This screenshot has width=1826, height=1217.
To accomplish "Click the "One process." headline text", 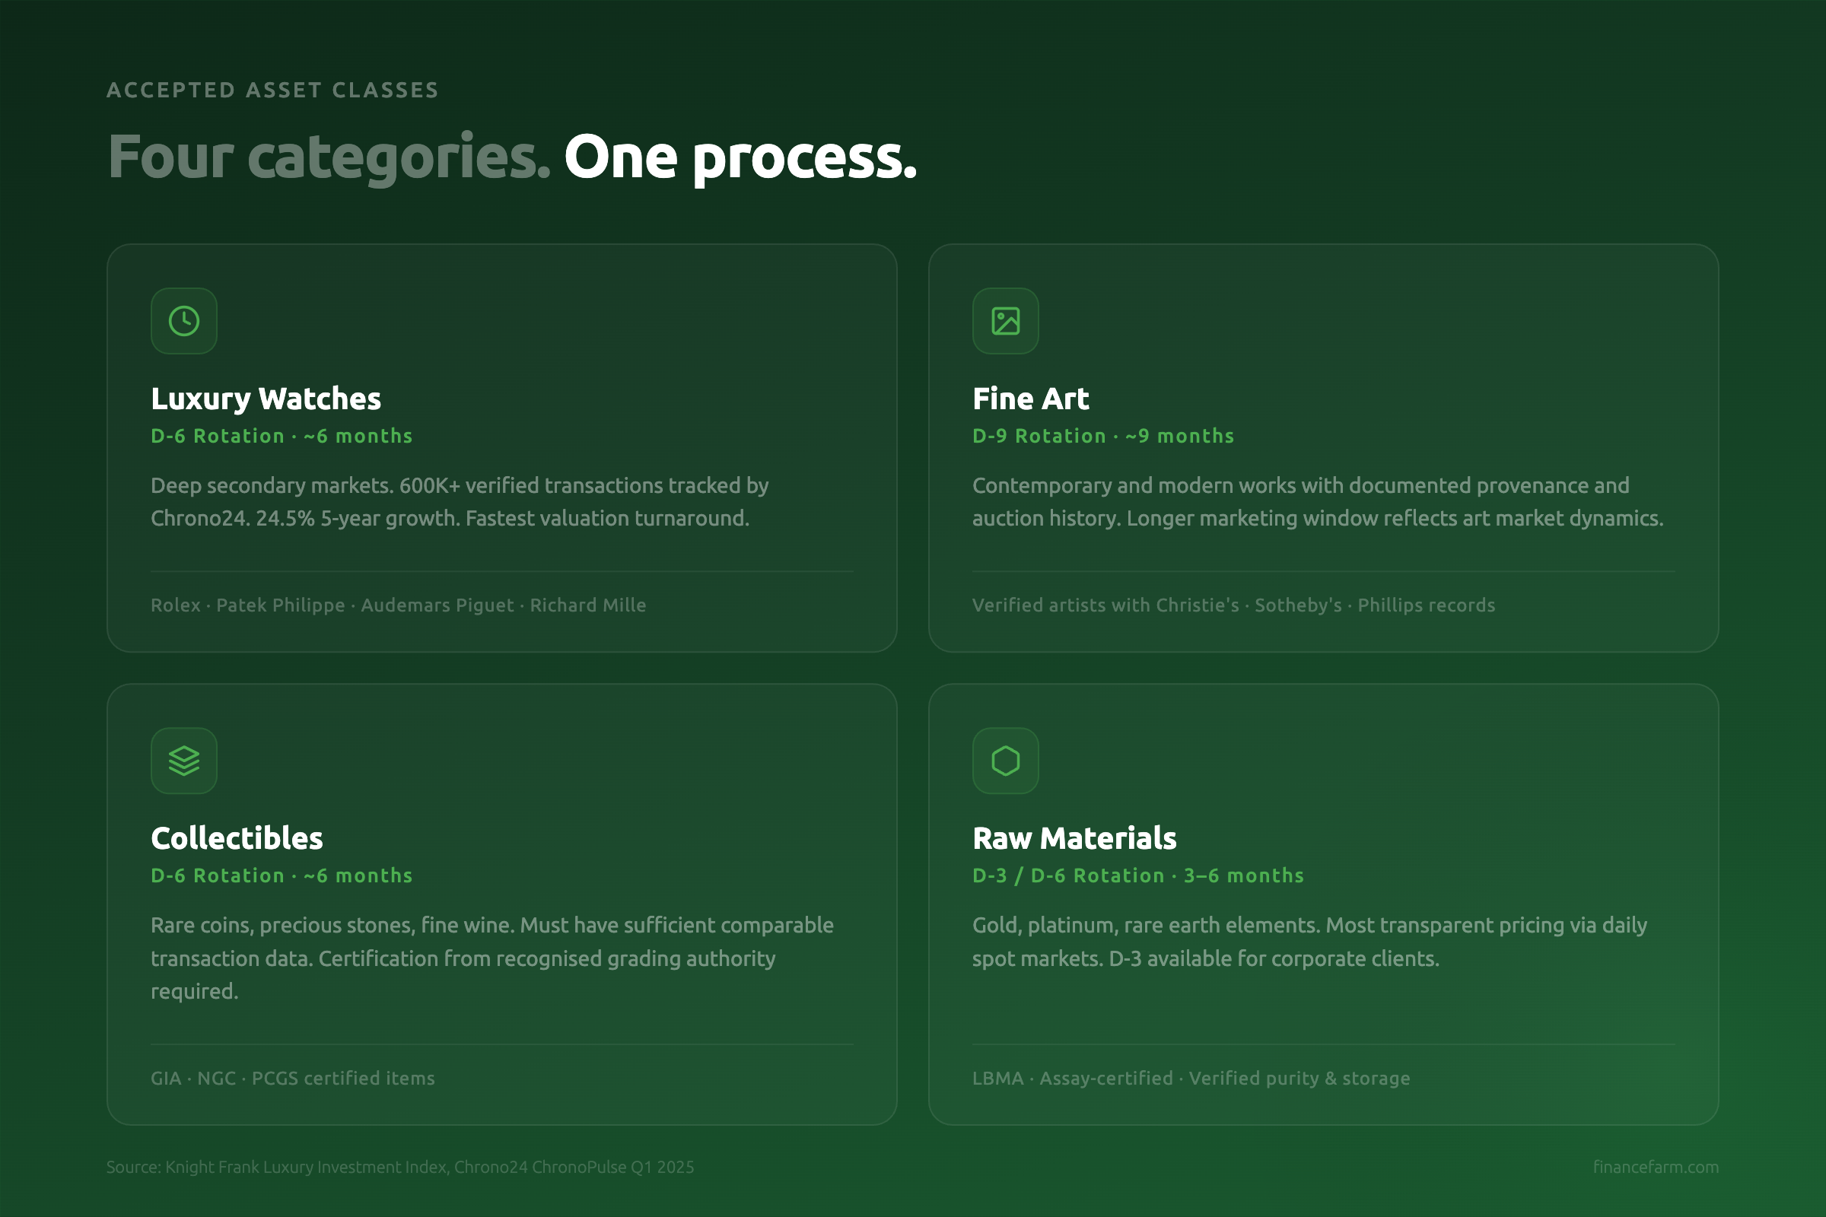I will pyautogui.click(x=740, y=157).
